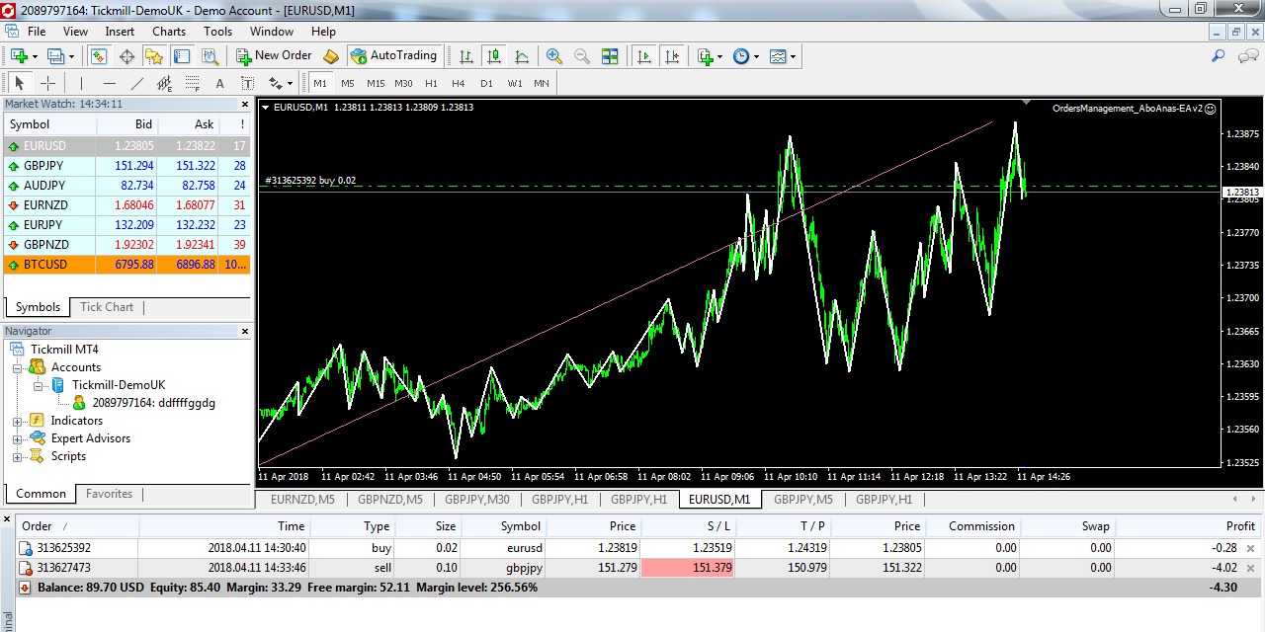Viewport: 1265px width, 632px height.
Task: Open the Periodicity clock dropdown arrow
Action: [757, 57]
